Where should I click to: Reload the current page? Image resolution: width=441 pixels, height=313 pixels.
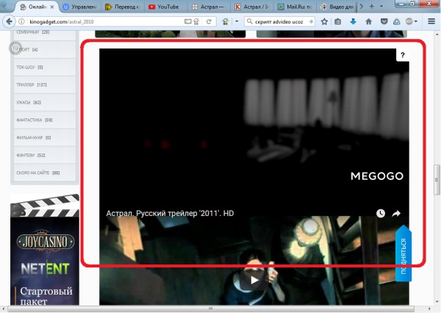coord(209,21)
